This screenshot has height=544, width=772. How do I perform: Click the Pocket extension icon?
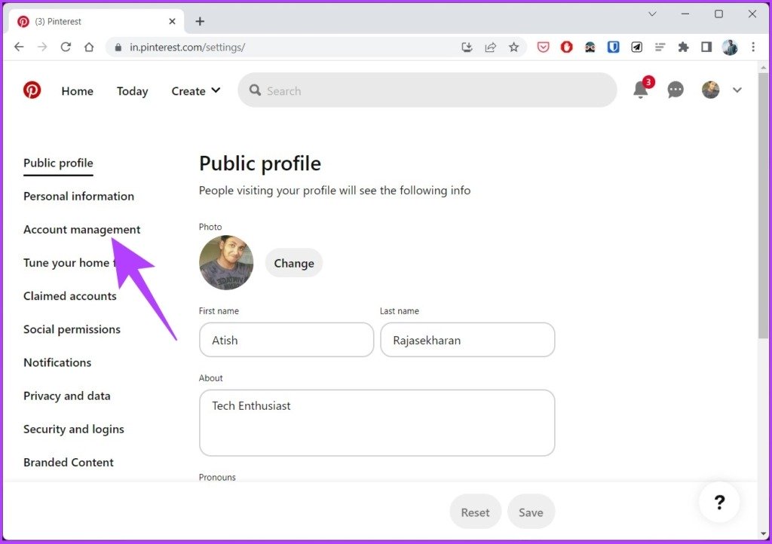click(x=543, y=47)
